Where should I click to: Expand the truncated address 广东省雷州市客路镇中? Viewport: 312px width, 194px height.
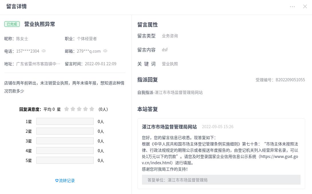tap(38, 64)
